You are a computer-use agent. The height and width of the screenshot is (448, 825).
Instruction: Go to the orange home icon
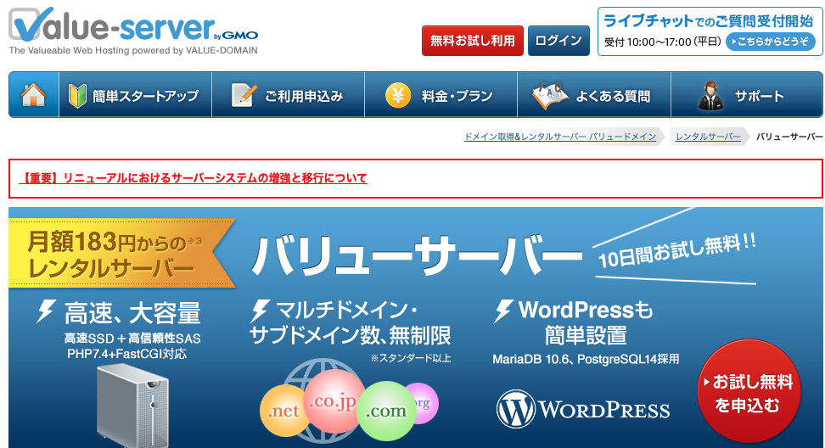pyautogui.click(x=33, y=95)
